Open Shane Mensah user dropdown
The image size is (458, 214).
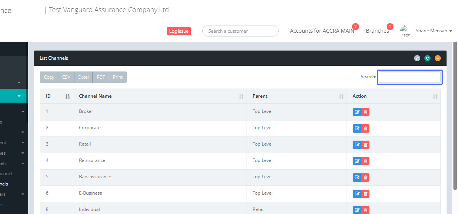coord(434,31)
